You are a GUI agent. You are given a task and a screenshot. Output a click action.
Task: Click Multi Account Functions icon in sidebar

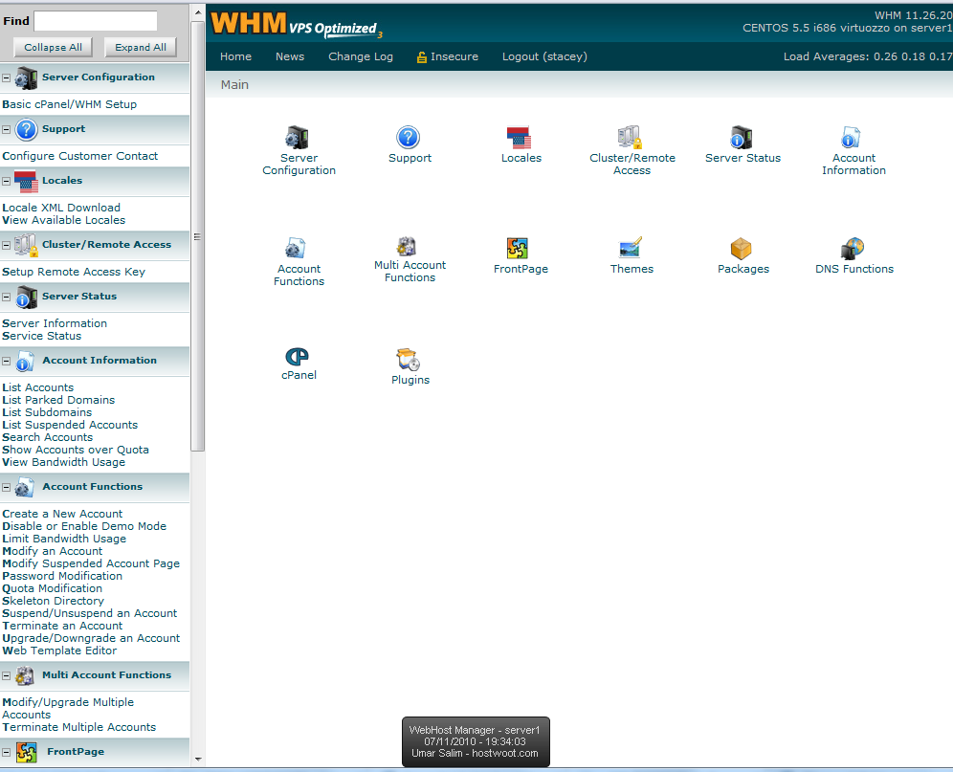[25, 676]
